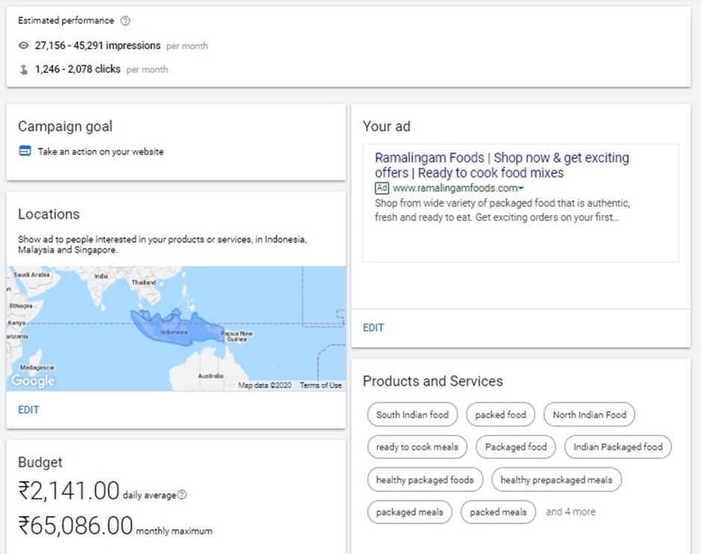
Task: Click the 'Estimated performance' label
Action: click(x=66, y=21)
